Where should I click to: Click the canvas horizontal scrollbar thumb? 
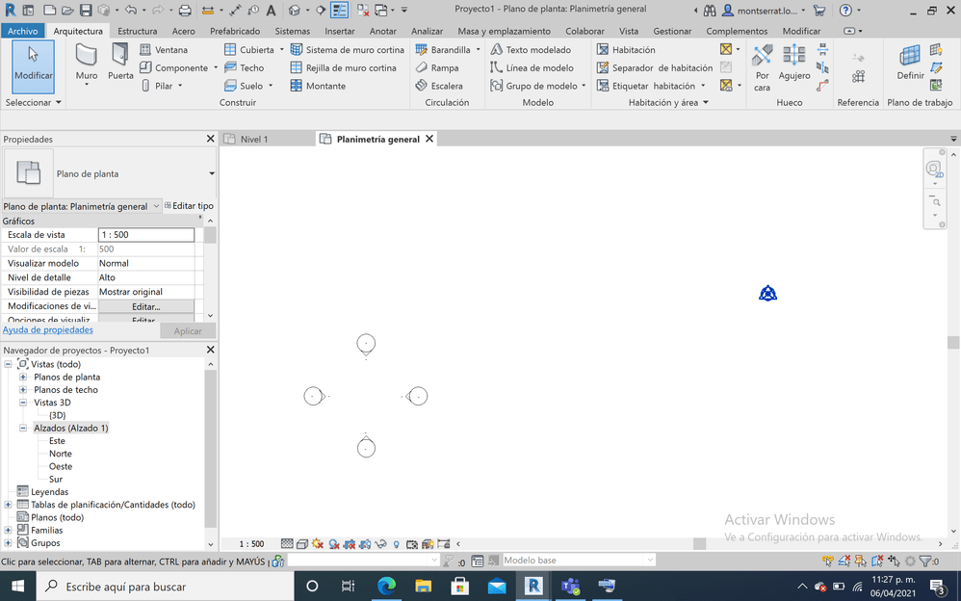tap(699, 543)
